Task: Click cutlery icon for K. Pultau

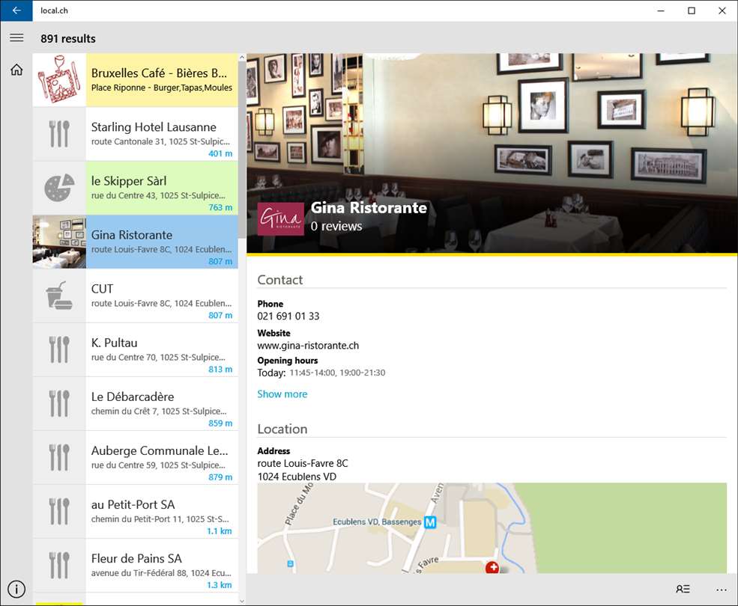Action: click(59, 350)
